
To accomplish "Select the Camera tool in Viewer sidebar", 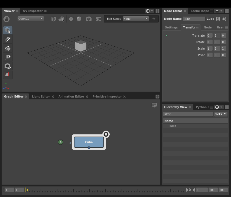I will coord(8,66).
